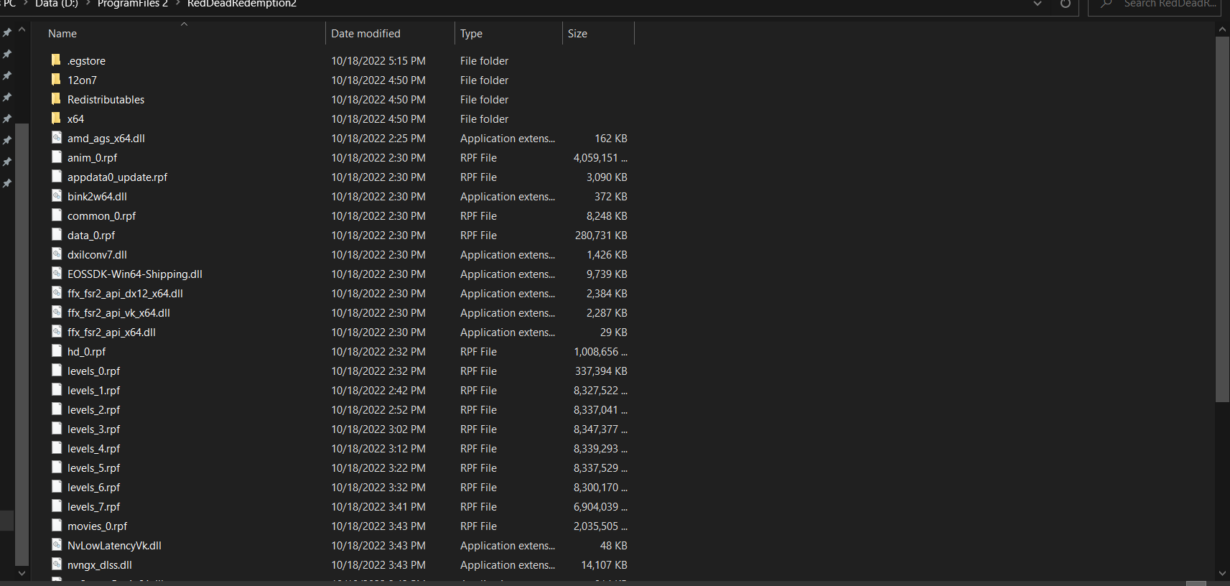Select the movies_0.rpf file icon
The image size is (1230, 586).
57,526
